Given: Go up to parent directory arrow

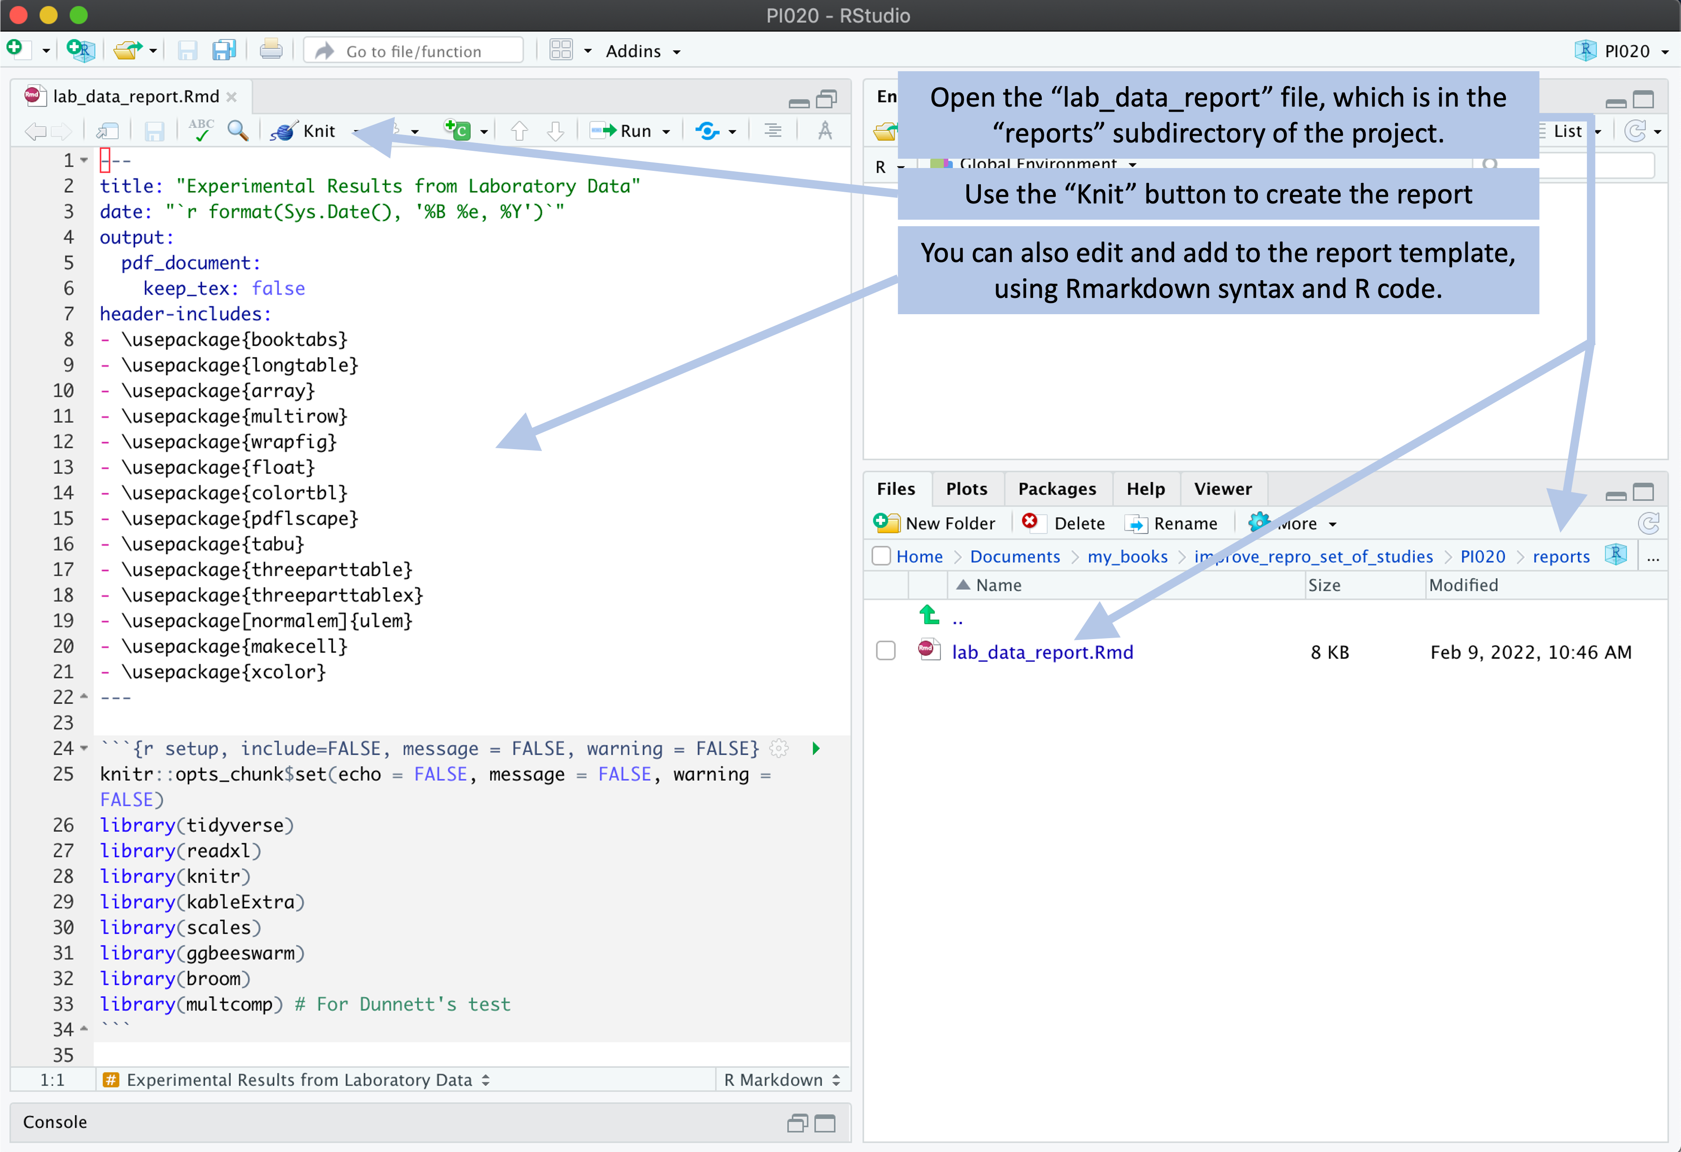Looking at the screenshot, I should (930, 615).
